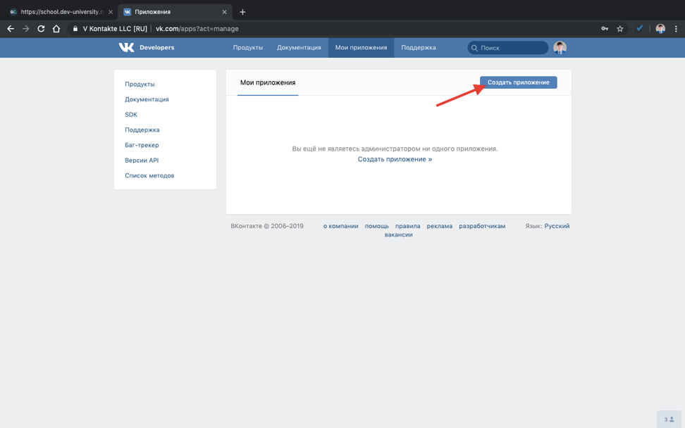This screenshot has width=685, height=428.
Task: Click the footer link разработчикам
Action: 482,226
